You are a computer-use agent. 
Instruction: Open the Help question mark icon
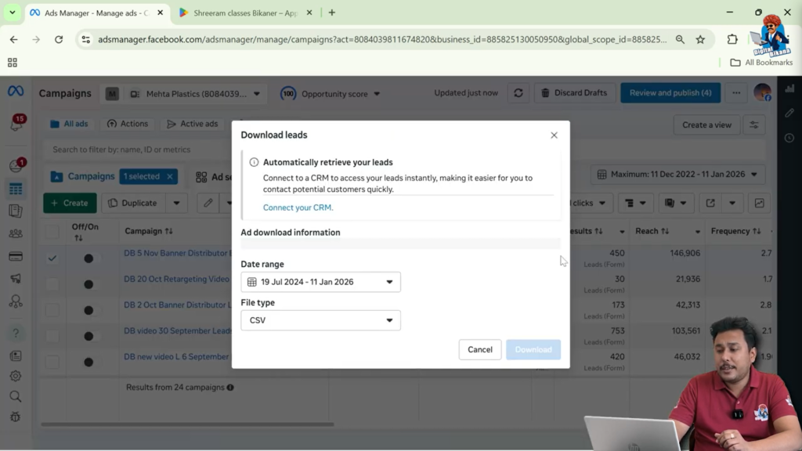coord(16,333)
